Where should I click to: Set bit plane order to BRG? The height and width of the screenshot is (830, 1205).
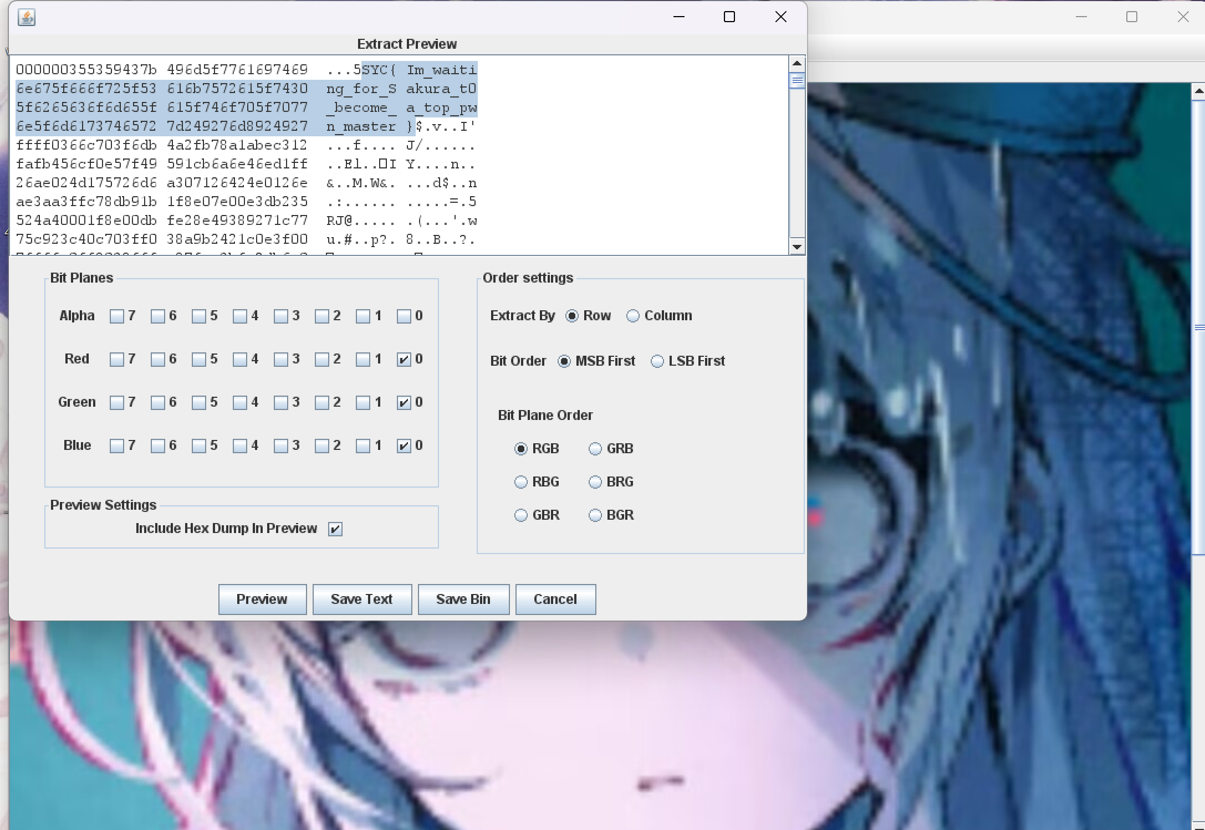click(595, 482)
